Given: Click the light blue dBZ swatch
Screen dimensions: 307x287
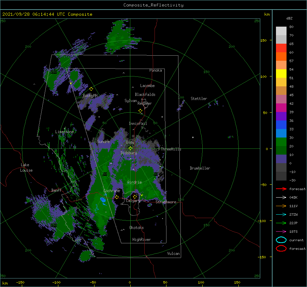Looking at the screenshot, I should 281,133.
